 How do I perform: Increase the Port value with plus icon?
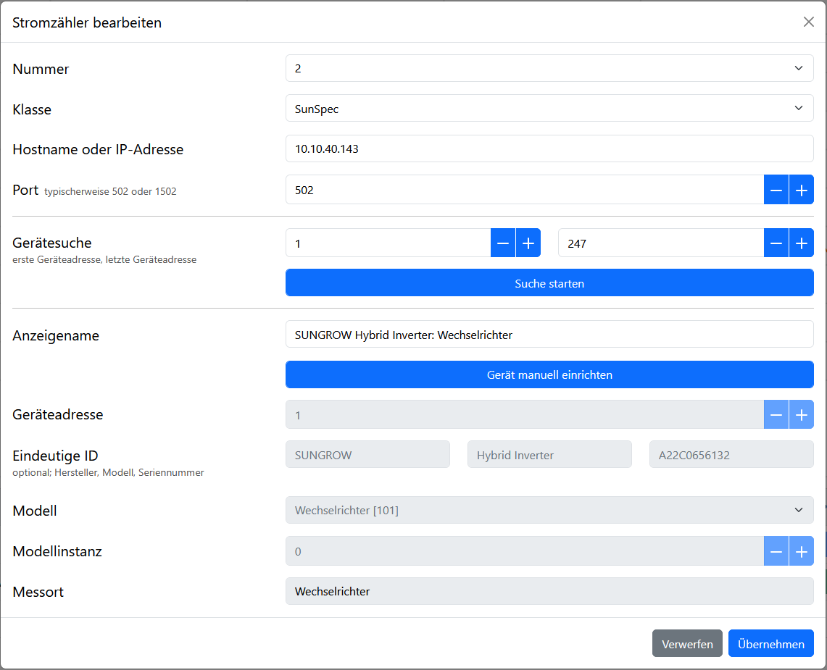pyautogui.click(x=801, y=190)
